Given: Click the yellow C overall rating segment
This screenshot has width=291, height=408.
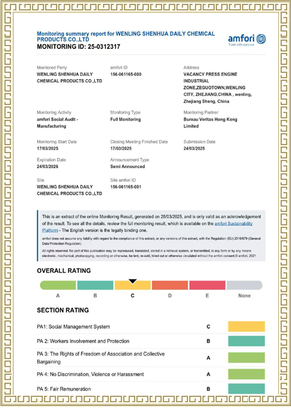Looking at the screenshot, I should 133,285.
